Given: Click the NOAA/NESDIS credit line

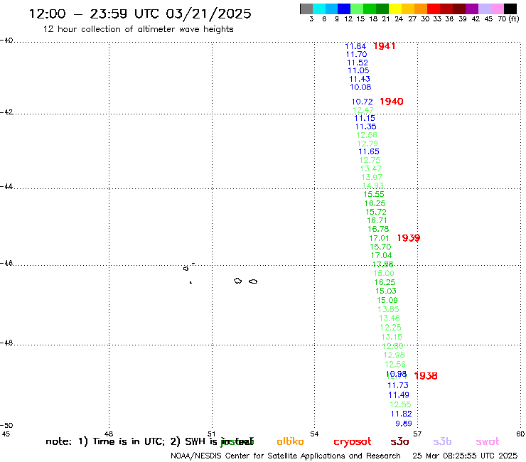Looking at the screenshot, I should [286, 456].
